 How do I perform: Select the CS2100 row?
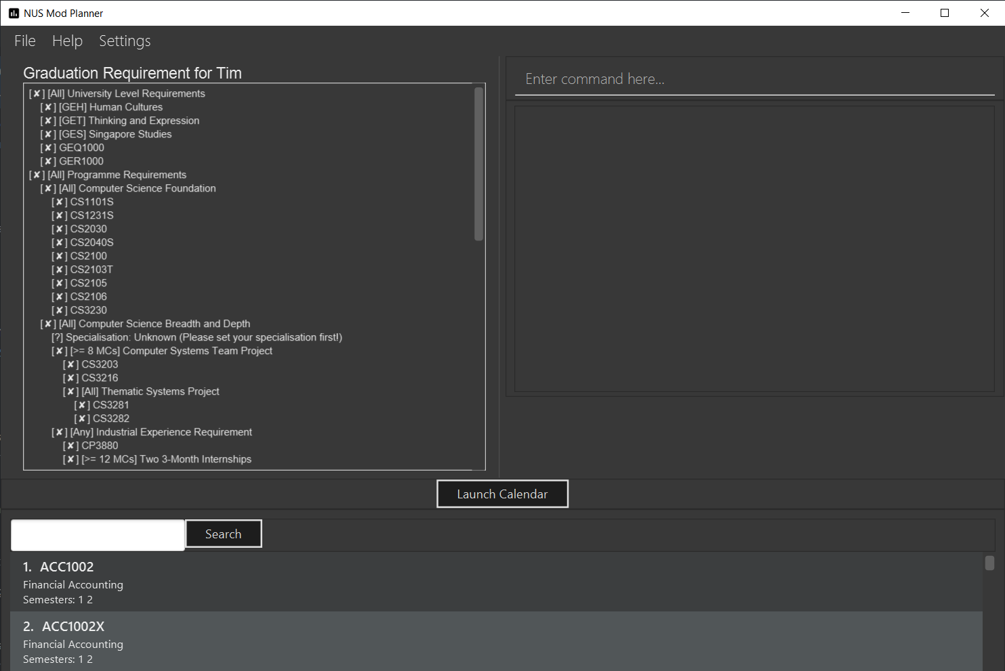(x=79, y=256)
